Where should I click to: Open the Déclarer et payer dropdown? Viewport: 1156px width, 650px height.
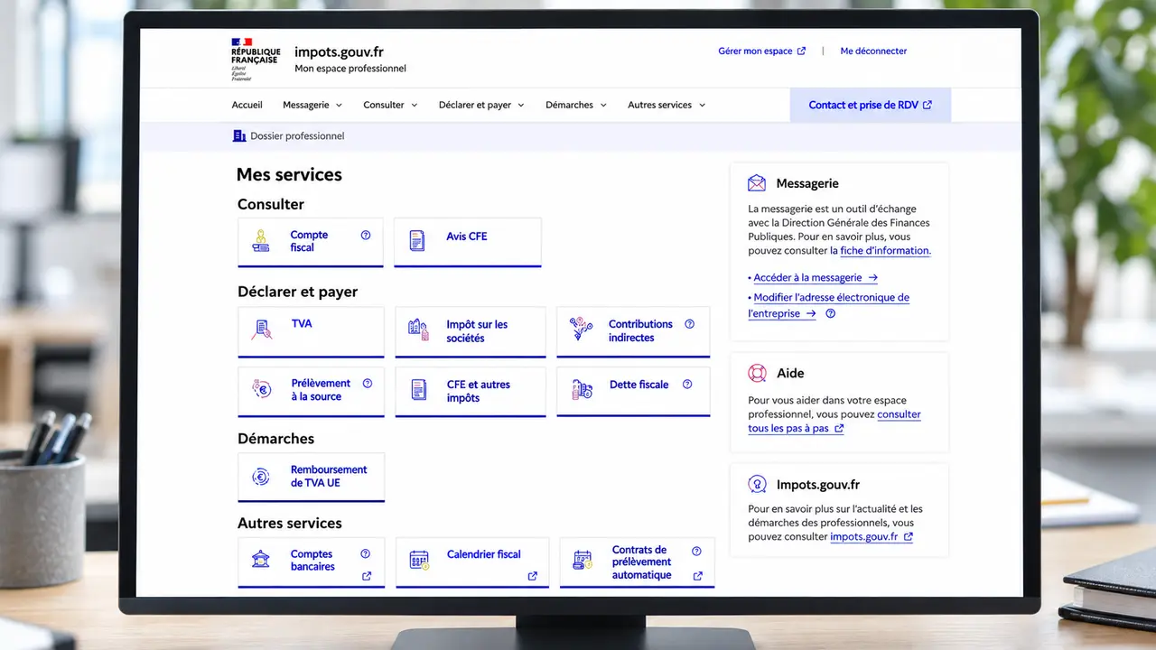pos(481,105)
